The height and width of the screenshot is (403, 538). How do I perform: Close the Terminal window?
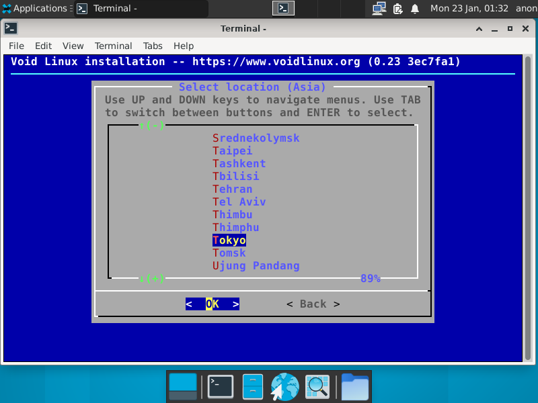[x=525, y=29]
